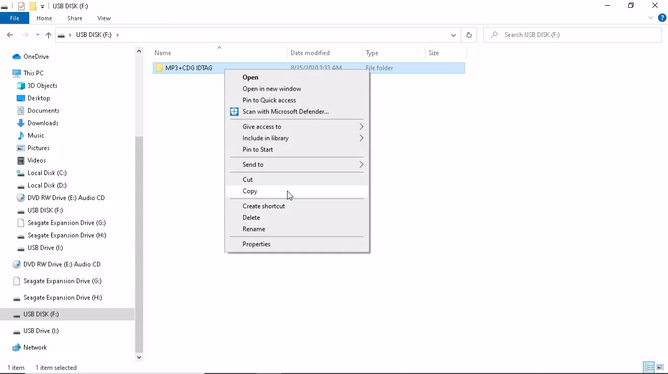Click the 3D Objects cube icon
Image resolution: width=668 pixels, height=374 pixels.
click(21, 85)
